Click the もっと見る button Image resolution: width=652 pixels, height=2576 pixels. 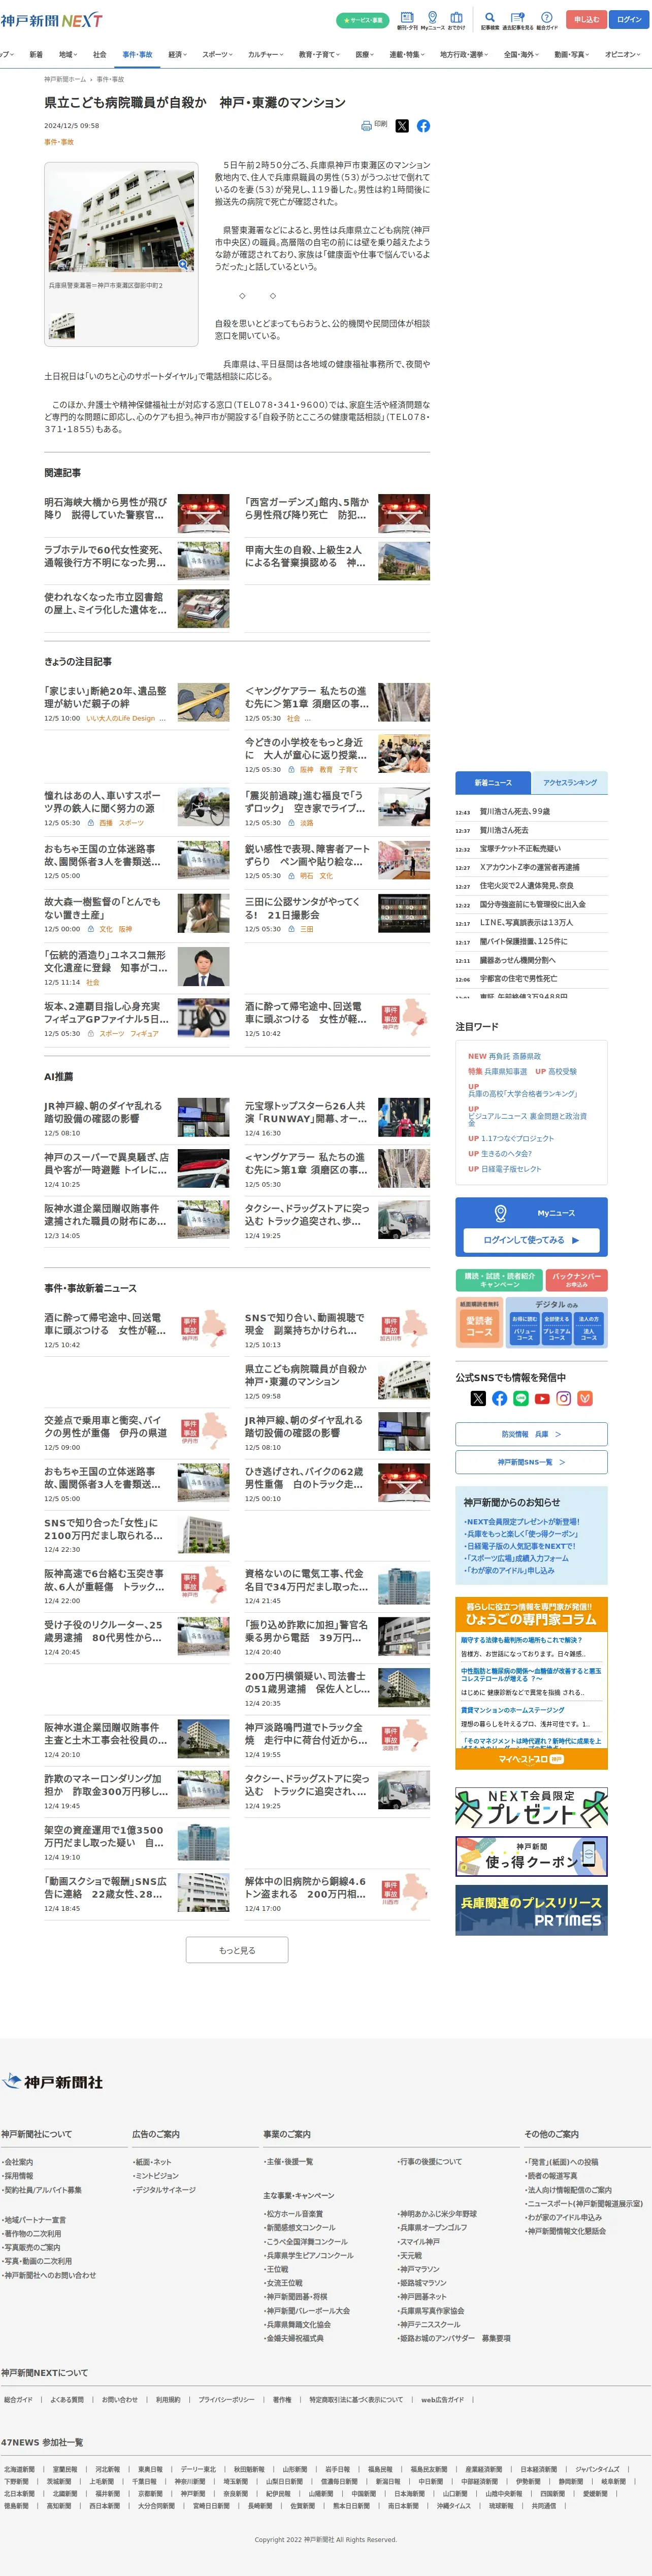click(x=237, y=1950)
